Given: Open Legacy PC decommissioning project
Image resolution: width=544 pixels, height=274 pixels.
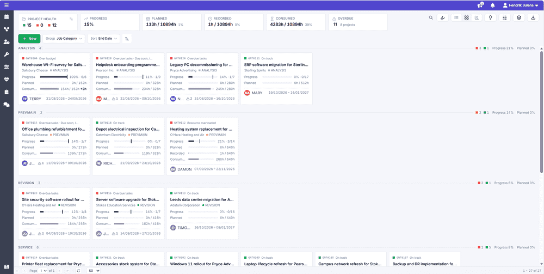Looking at the screenshot, I should [x=201, y=65].
